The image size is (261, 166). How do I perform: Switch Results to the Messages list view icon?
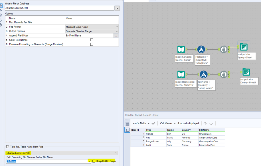tap(127, 124)
